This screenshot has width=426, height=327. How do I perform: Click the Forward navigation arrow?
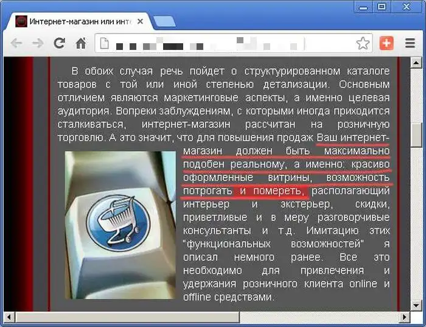point(37,43)
